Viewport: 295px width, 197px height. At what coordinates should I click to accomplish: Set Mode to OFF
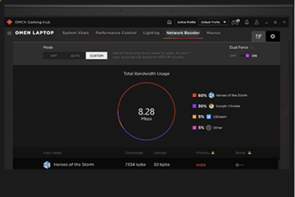point(54,55)
